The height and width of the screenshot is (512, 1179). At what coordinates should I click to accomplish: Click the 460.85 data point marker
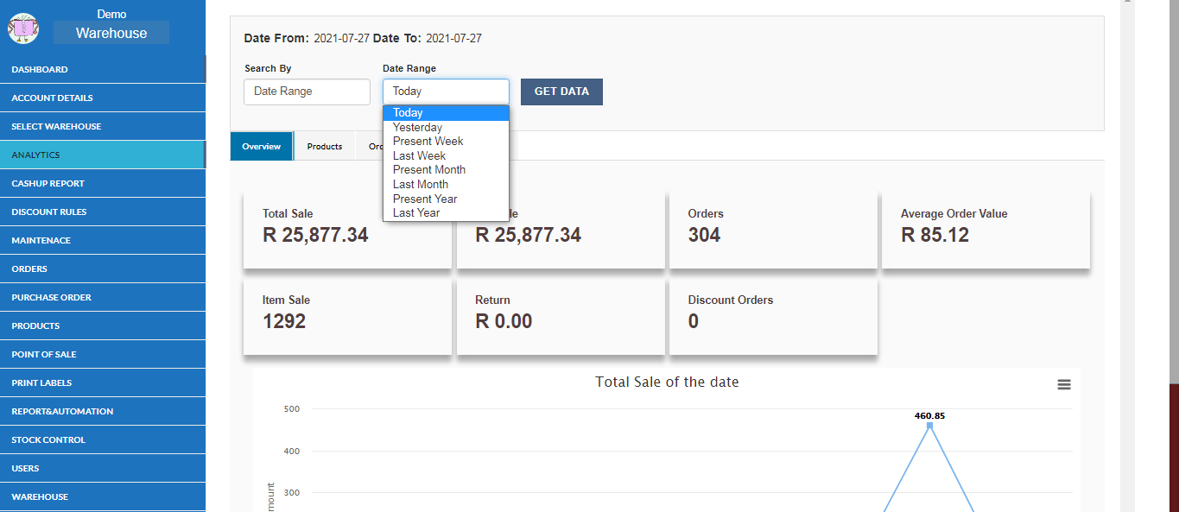coord(929,425)
